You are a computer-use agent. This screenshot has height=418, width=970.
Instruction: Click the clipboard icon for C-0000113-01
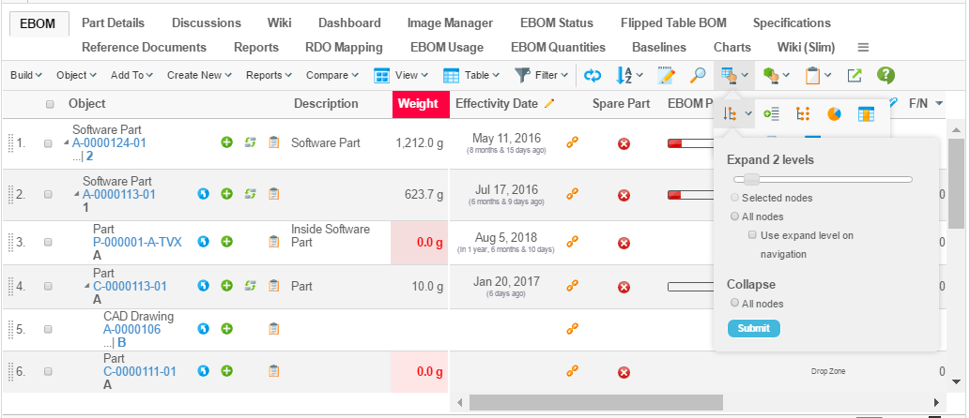[274, 286]
